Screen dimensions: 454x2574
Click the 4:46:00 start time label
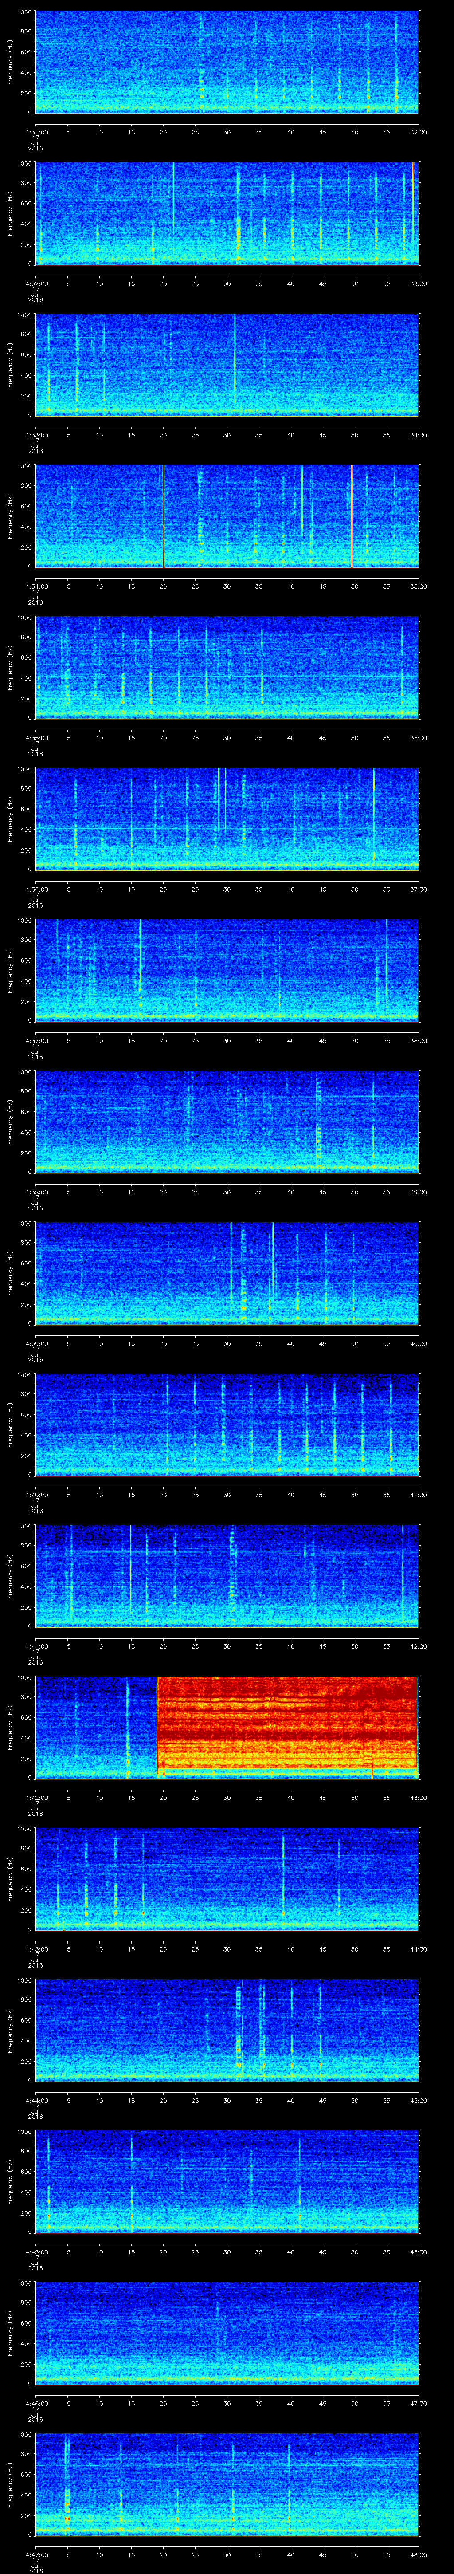click(36, 2403)
